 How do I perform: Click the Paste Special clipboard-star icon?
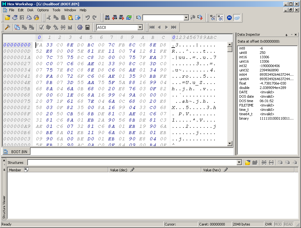(x=71, y=18)
